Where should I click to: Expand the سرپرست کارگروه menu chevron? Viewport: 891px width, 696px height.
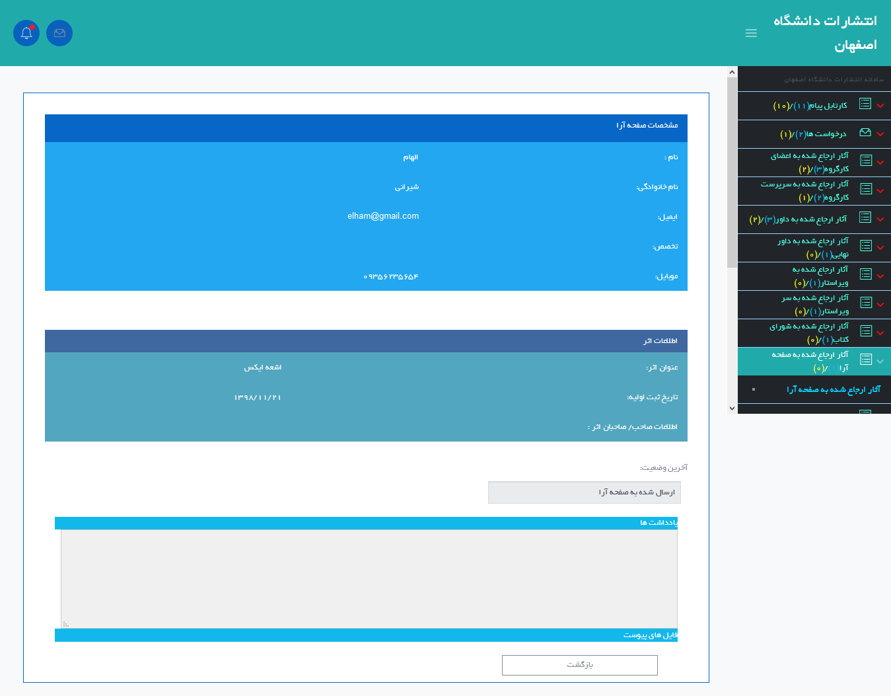pyautogui.click(x=880, y=191)
